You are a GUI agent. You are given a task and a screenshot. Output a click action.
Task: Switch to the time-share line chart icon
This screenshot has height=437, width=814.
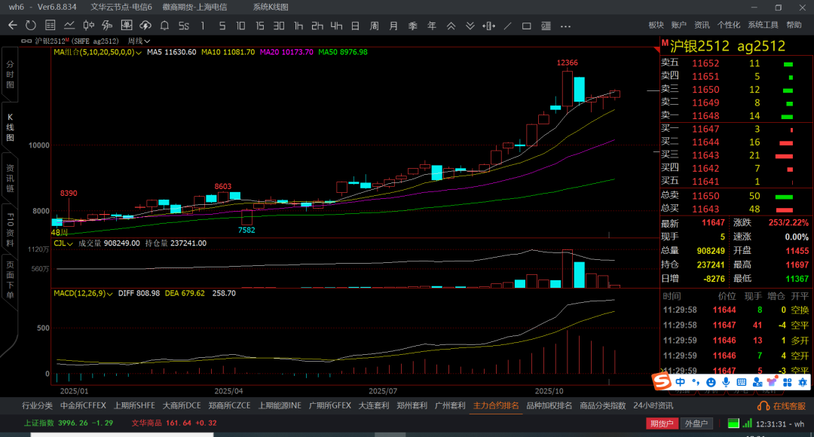coord(69,26)
